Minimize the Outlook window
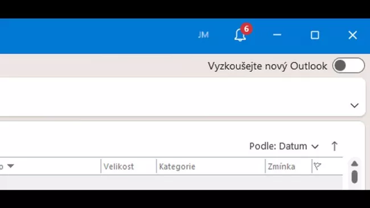The width and height of the screenshot is (370, 208). (277, 35)
